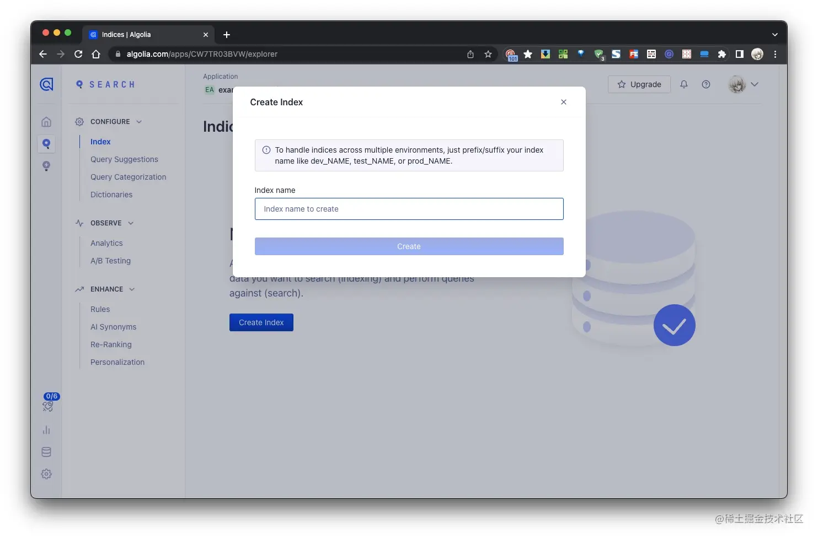Click the share icon in address bar
This screenshot has width=818, height=539.
471,54
